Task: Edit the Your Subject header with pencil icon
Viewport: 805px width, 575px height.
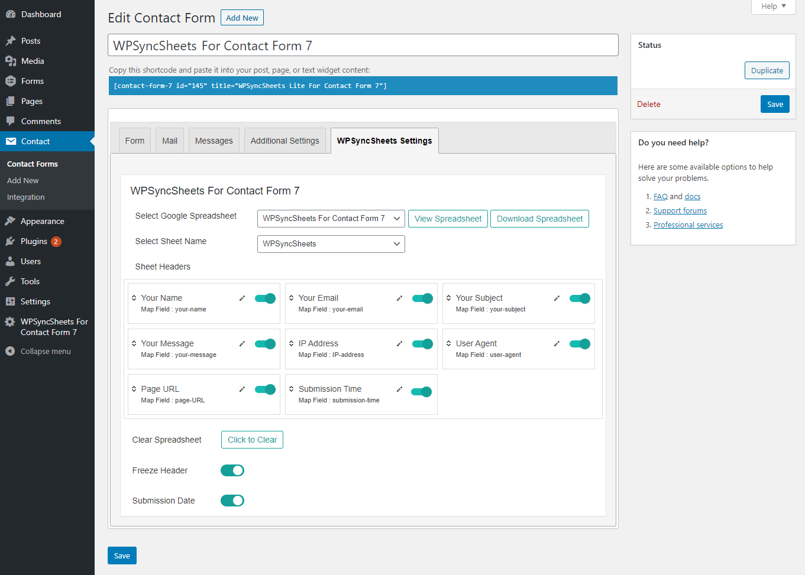Action: (x=557, y=298)
